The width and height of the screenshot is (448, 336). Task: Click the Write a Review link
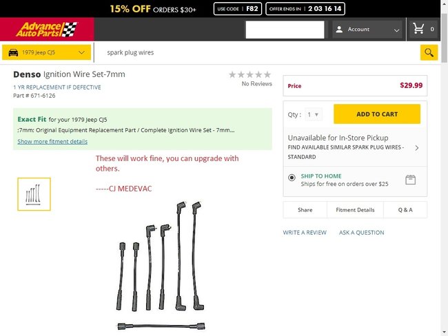pos(305,233)
